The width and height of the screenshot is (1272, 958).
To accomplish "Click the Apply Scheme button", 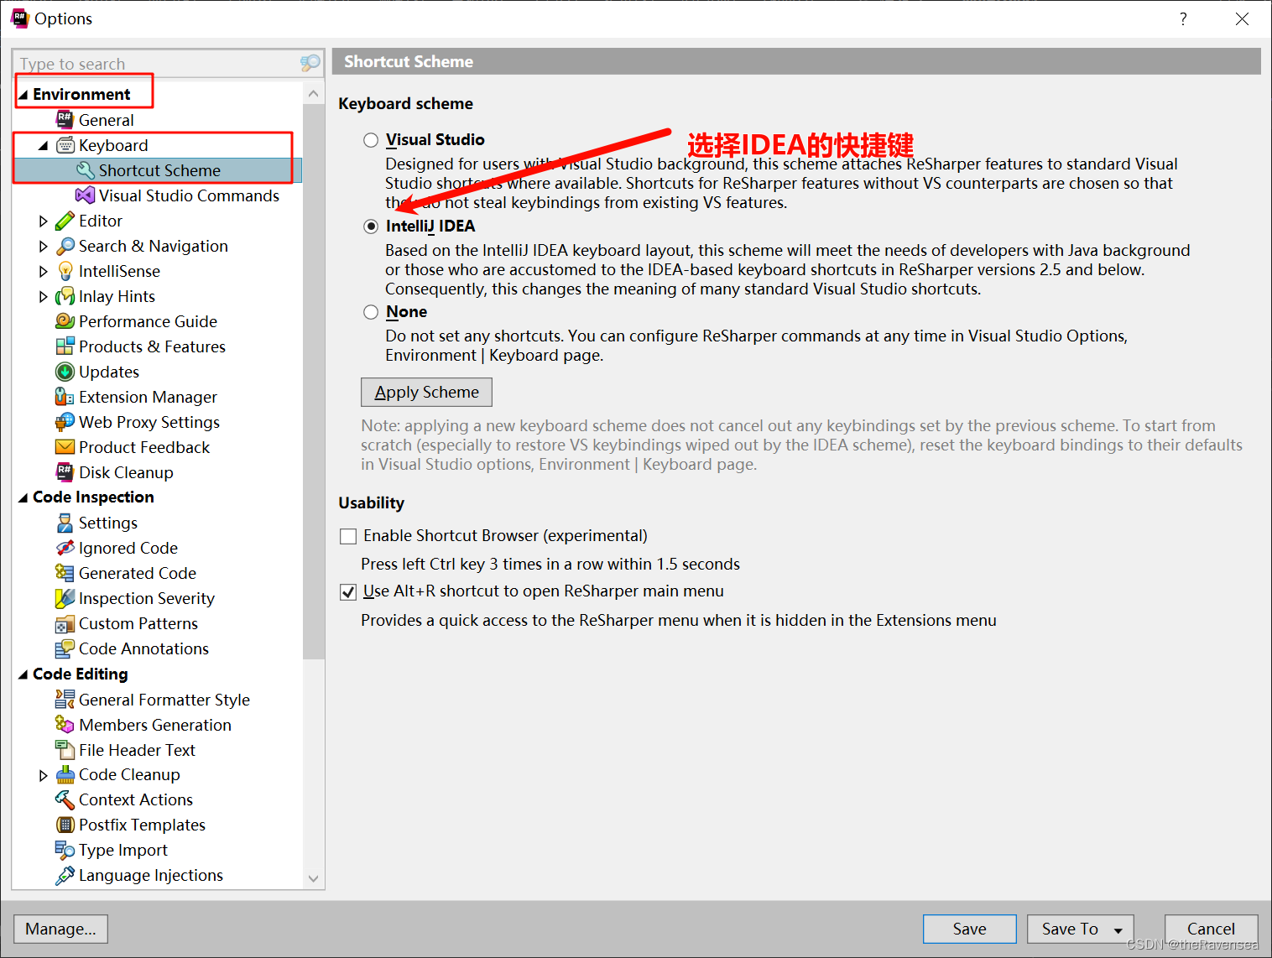I will point(426,392).
